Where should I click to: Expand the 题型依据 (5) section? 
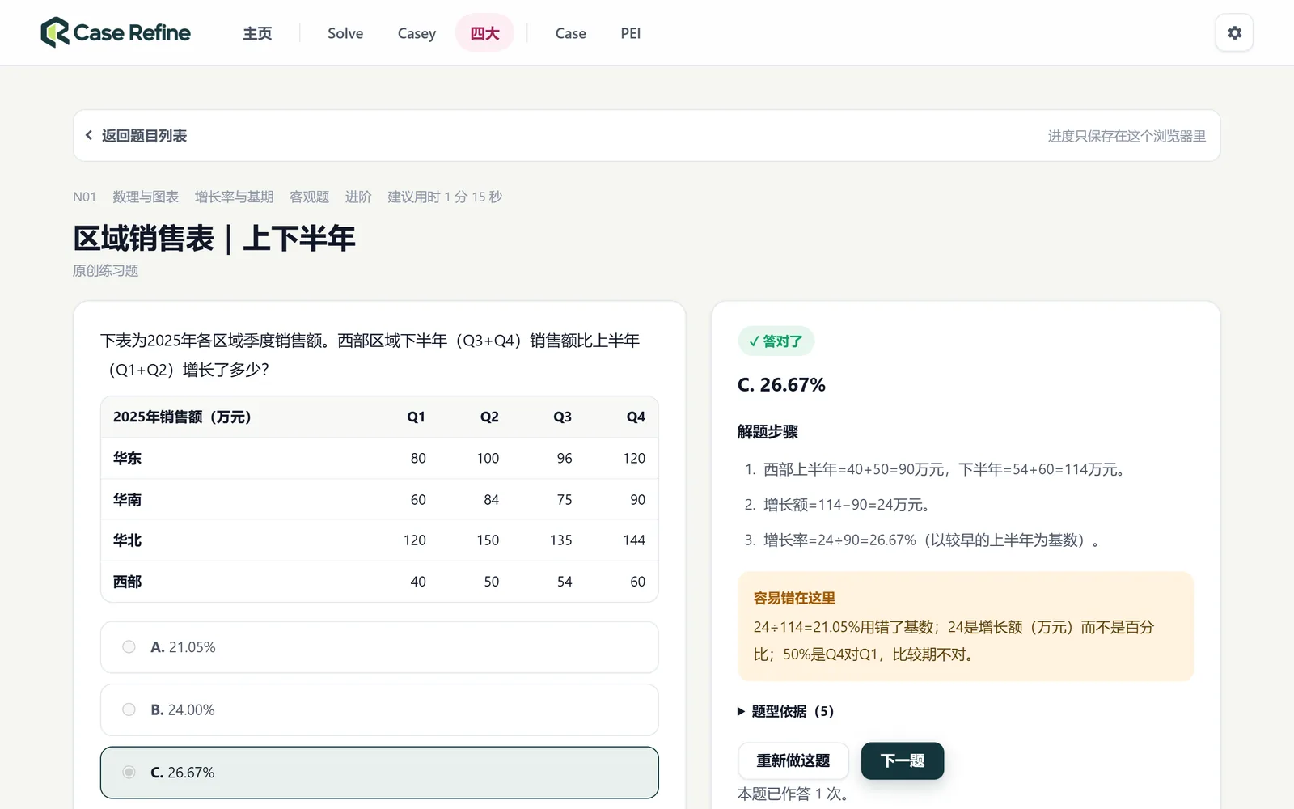click(785, 711)
